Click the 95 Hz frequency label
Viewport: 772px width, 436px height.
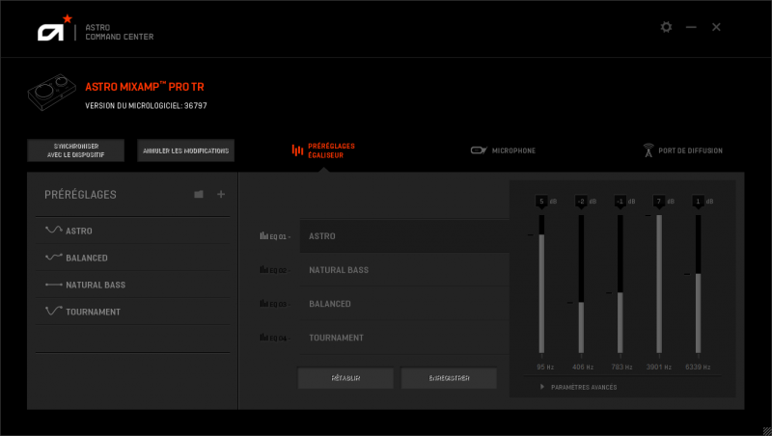[x=545, y=368]
